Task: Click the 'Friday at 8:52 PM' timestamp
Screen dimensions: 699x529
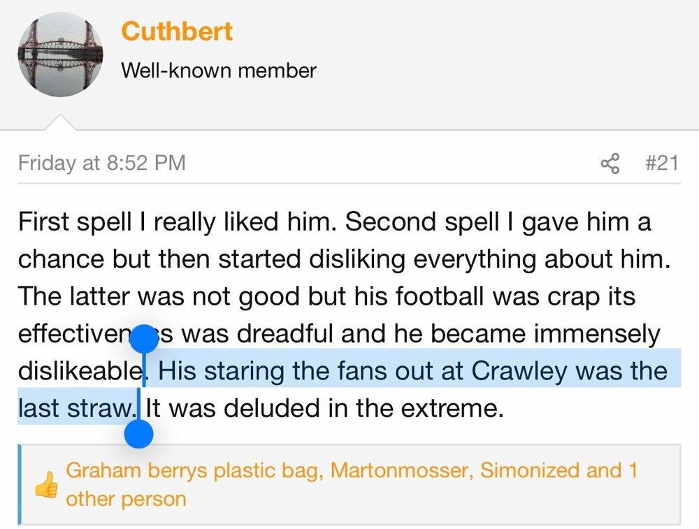Action: 102,164
